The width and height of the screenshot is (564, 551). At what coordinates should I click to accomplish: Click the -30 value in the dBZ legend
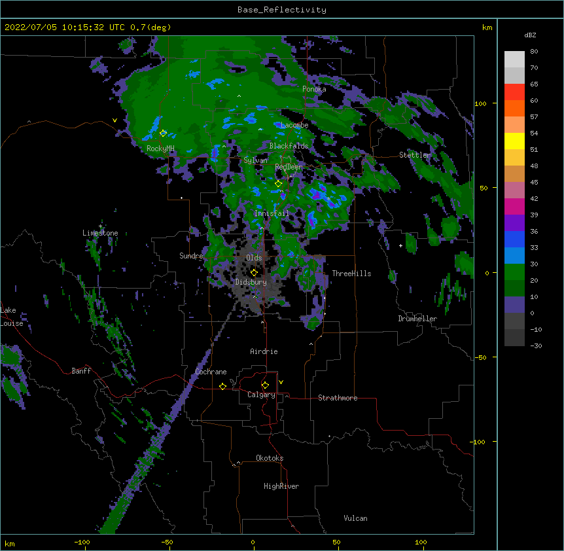coord(536,346)
